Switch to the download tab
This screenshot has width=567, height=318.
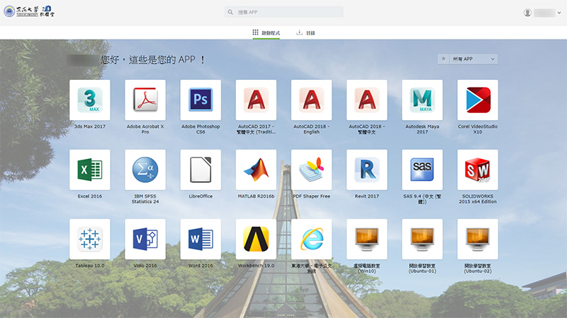305,33
